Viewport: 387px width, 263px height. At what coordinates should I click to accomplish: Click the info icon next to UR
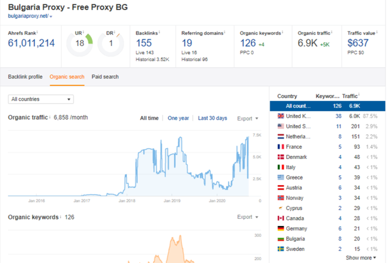coord(83,32)
